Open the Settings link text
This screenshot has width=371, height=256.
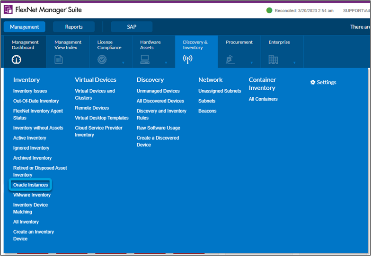pyautogui.click(x=327, y=82)
